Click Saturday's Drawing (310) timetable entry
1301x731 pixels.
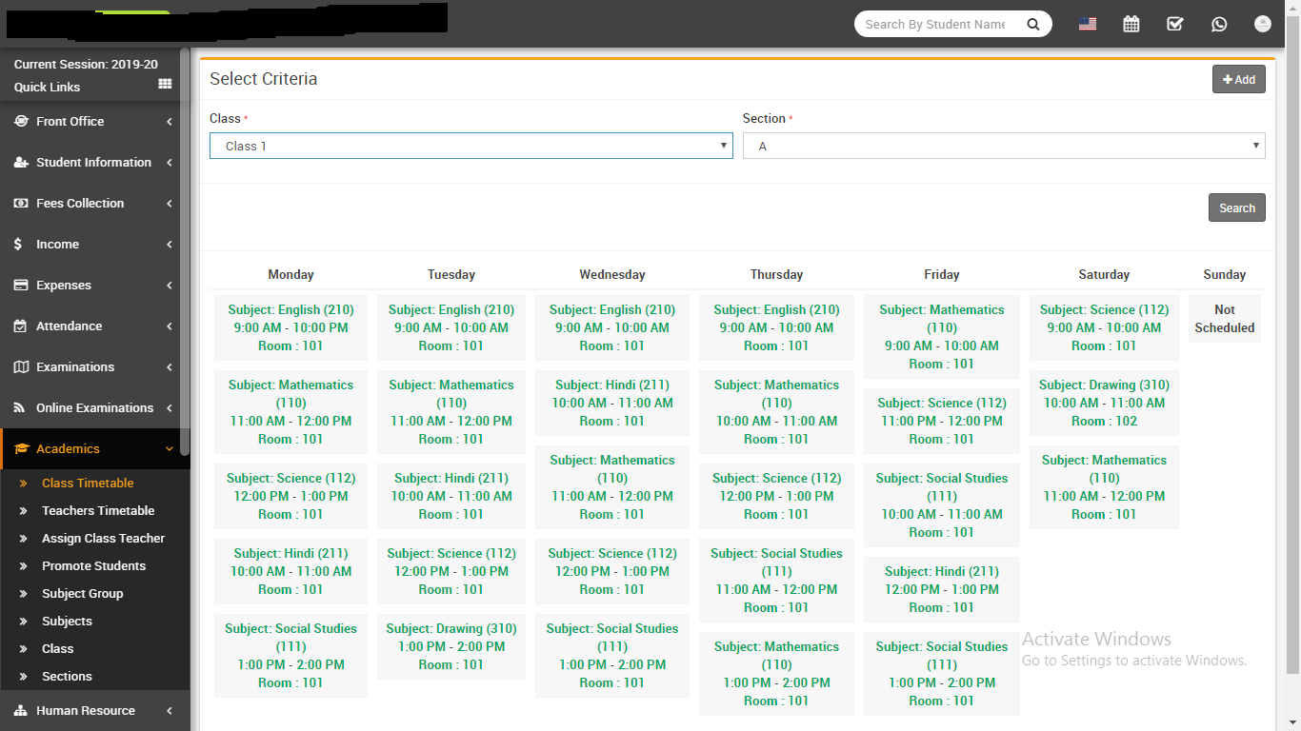point(1103,403)
